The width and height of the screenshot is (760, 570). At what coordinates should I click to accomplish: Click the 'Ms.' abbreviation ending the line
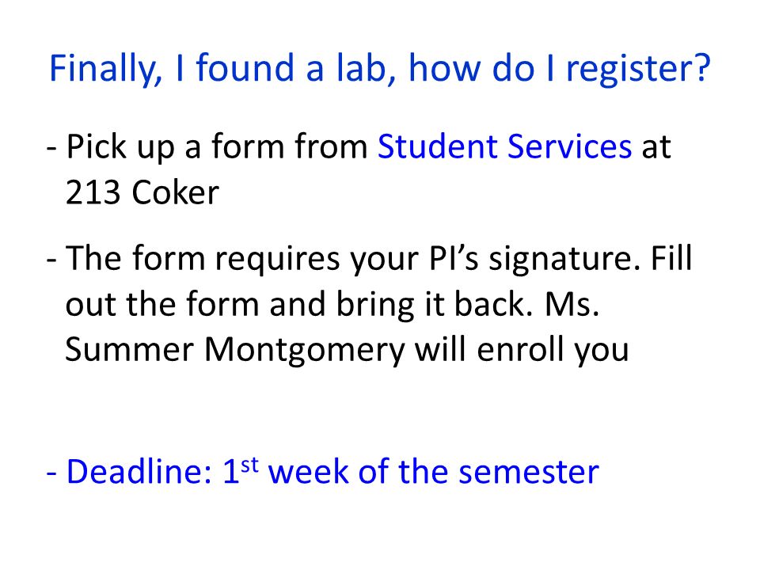(x=572, y=304)
